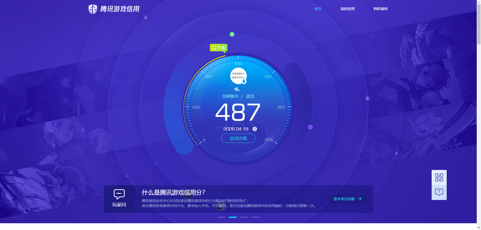
Task: Click the cat avatar above the username
Action: click(x=238, y=76)
